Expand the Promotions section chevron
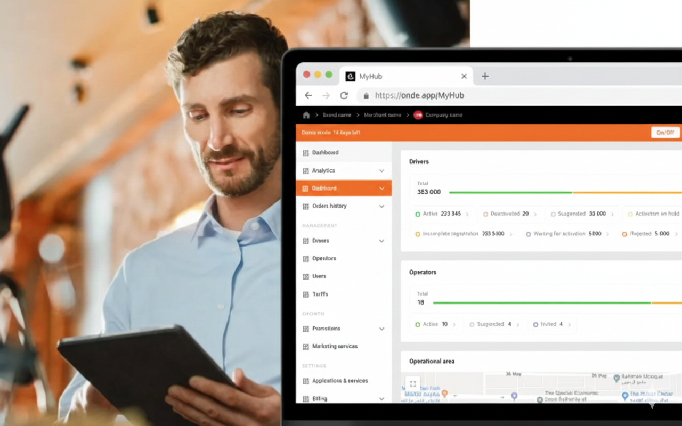 tap(381, 329)
